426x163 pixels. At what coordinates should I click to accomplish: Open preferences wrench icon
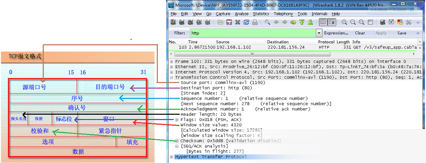pos(409,22)
